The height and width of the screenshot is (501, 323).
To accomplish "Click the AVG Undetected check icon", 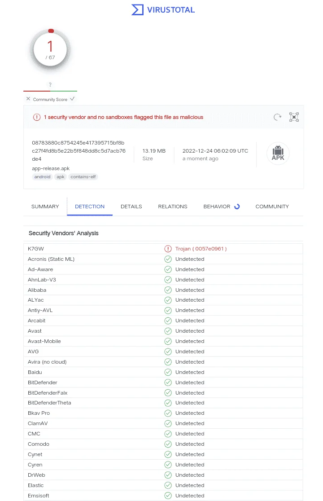I will click(168, 352).
